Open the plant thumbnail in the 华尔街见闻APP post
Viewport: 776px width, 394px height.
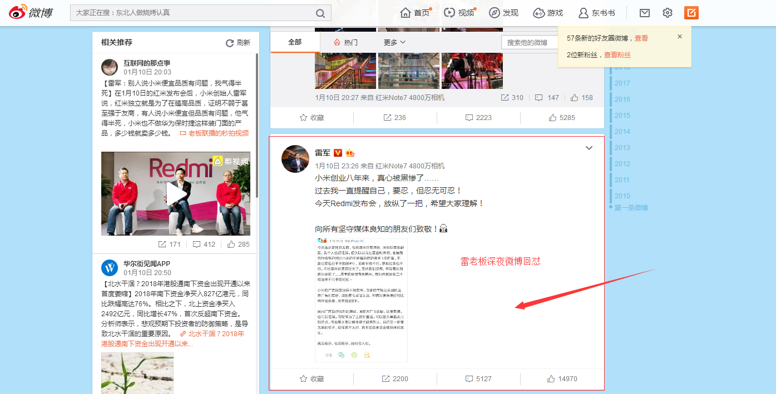(x=137, y=373)
